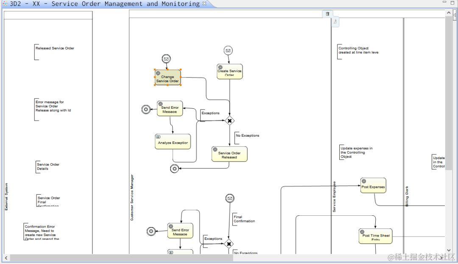Screen dimensions: 458x264
Task: Select the Service Order Final Confirmation annotation
Action: click(x=48, y=201)
